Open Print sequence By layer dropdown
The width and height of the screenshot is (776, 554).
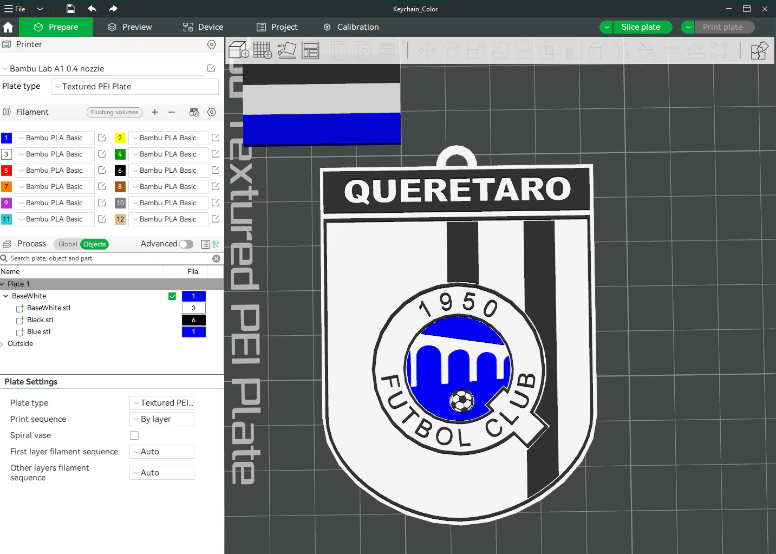(x=162, y=419)
